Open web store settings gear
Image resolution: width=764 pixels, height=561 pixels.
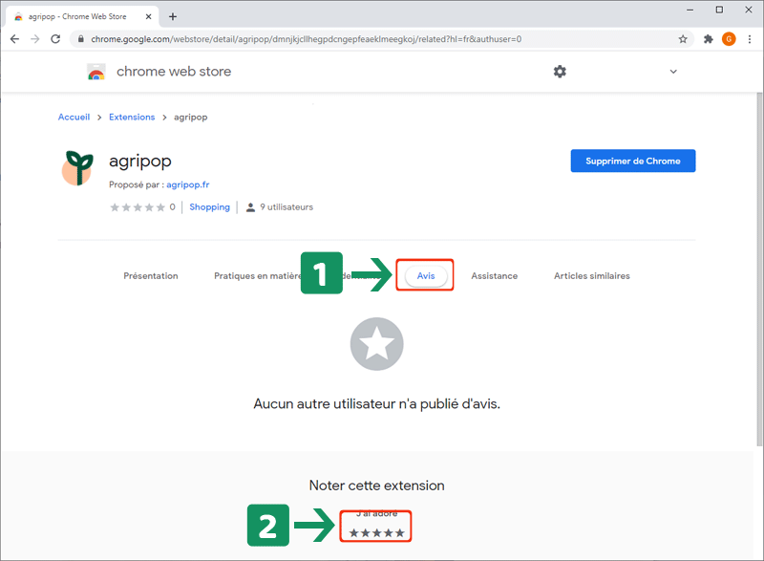[560, 72]
